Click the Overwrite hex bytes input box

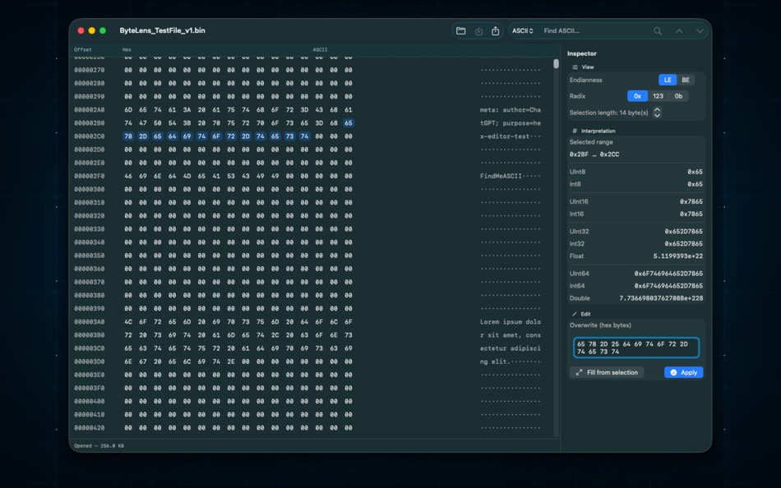point(635,347)
